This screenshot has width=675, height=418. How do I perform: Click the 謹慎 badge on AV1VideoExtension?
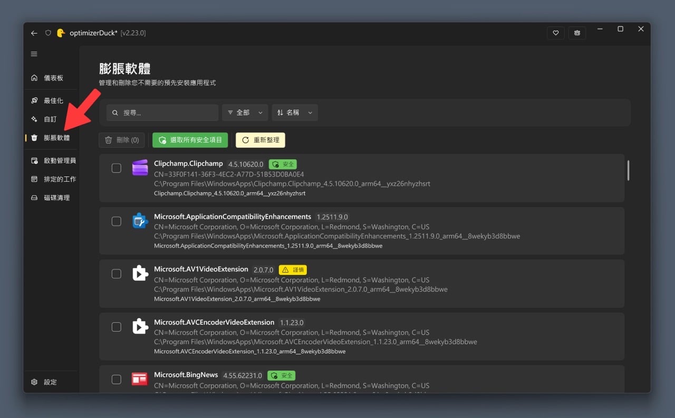point(293,270)
